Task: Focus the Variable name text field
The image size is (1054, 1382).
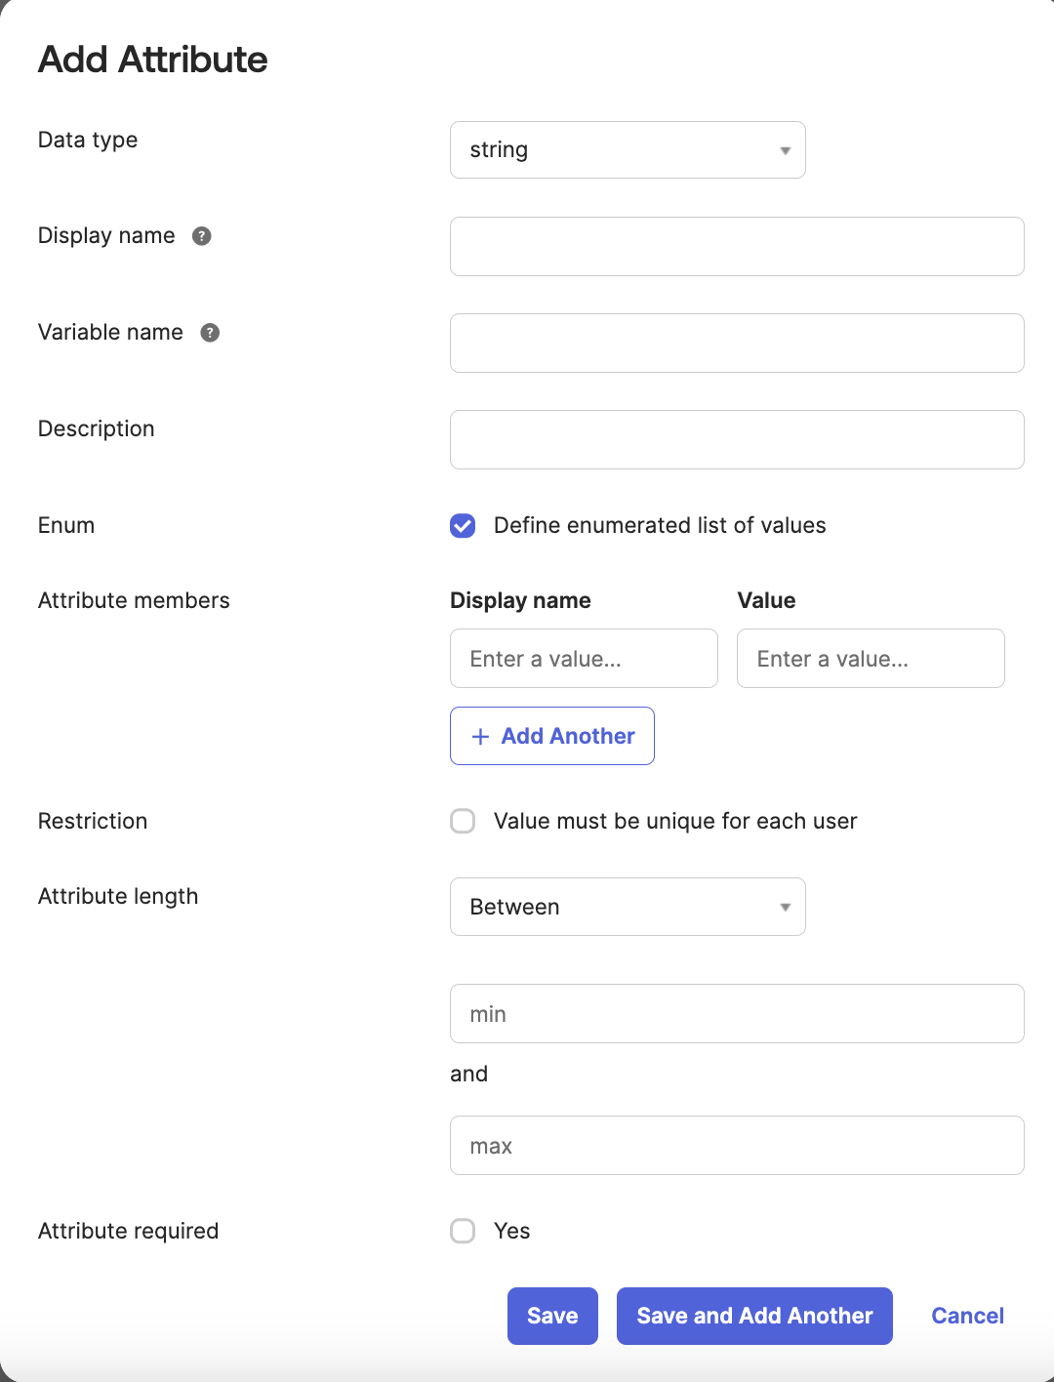Action: point(737,343)
